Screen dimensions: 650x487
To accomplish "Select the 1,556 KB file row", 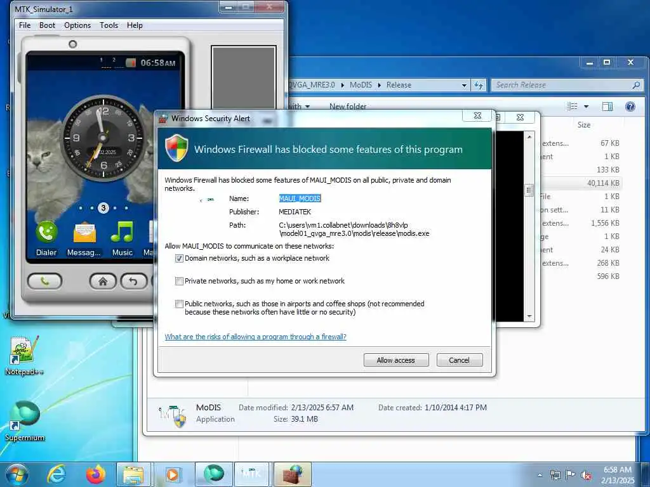I will pos(580,223).
